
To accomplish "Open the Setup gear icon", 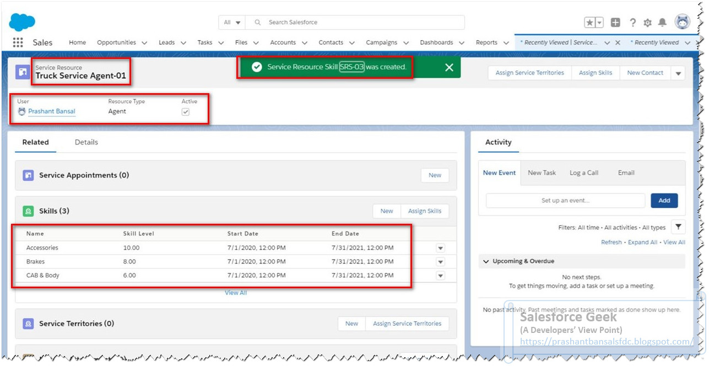I will pyautogui.click(x=647, y=23).
